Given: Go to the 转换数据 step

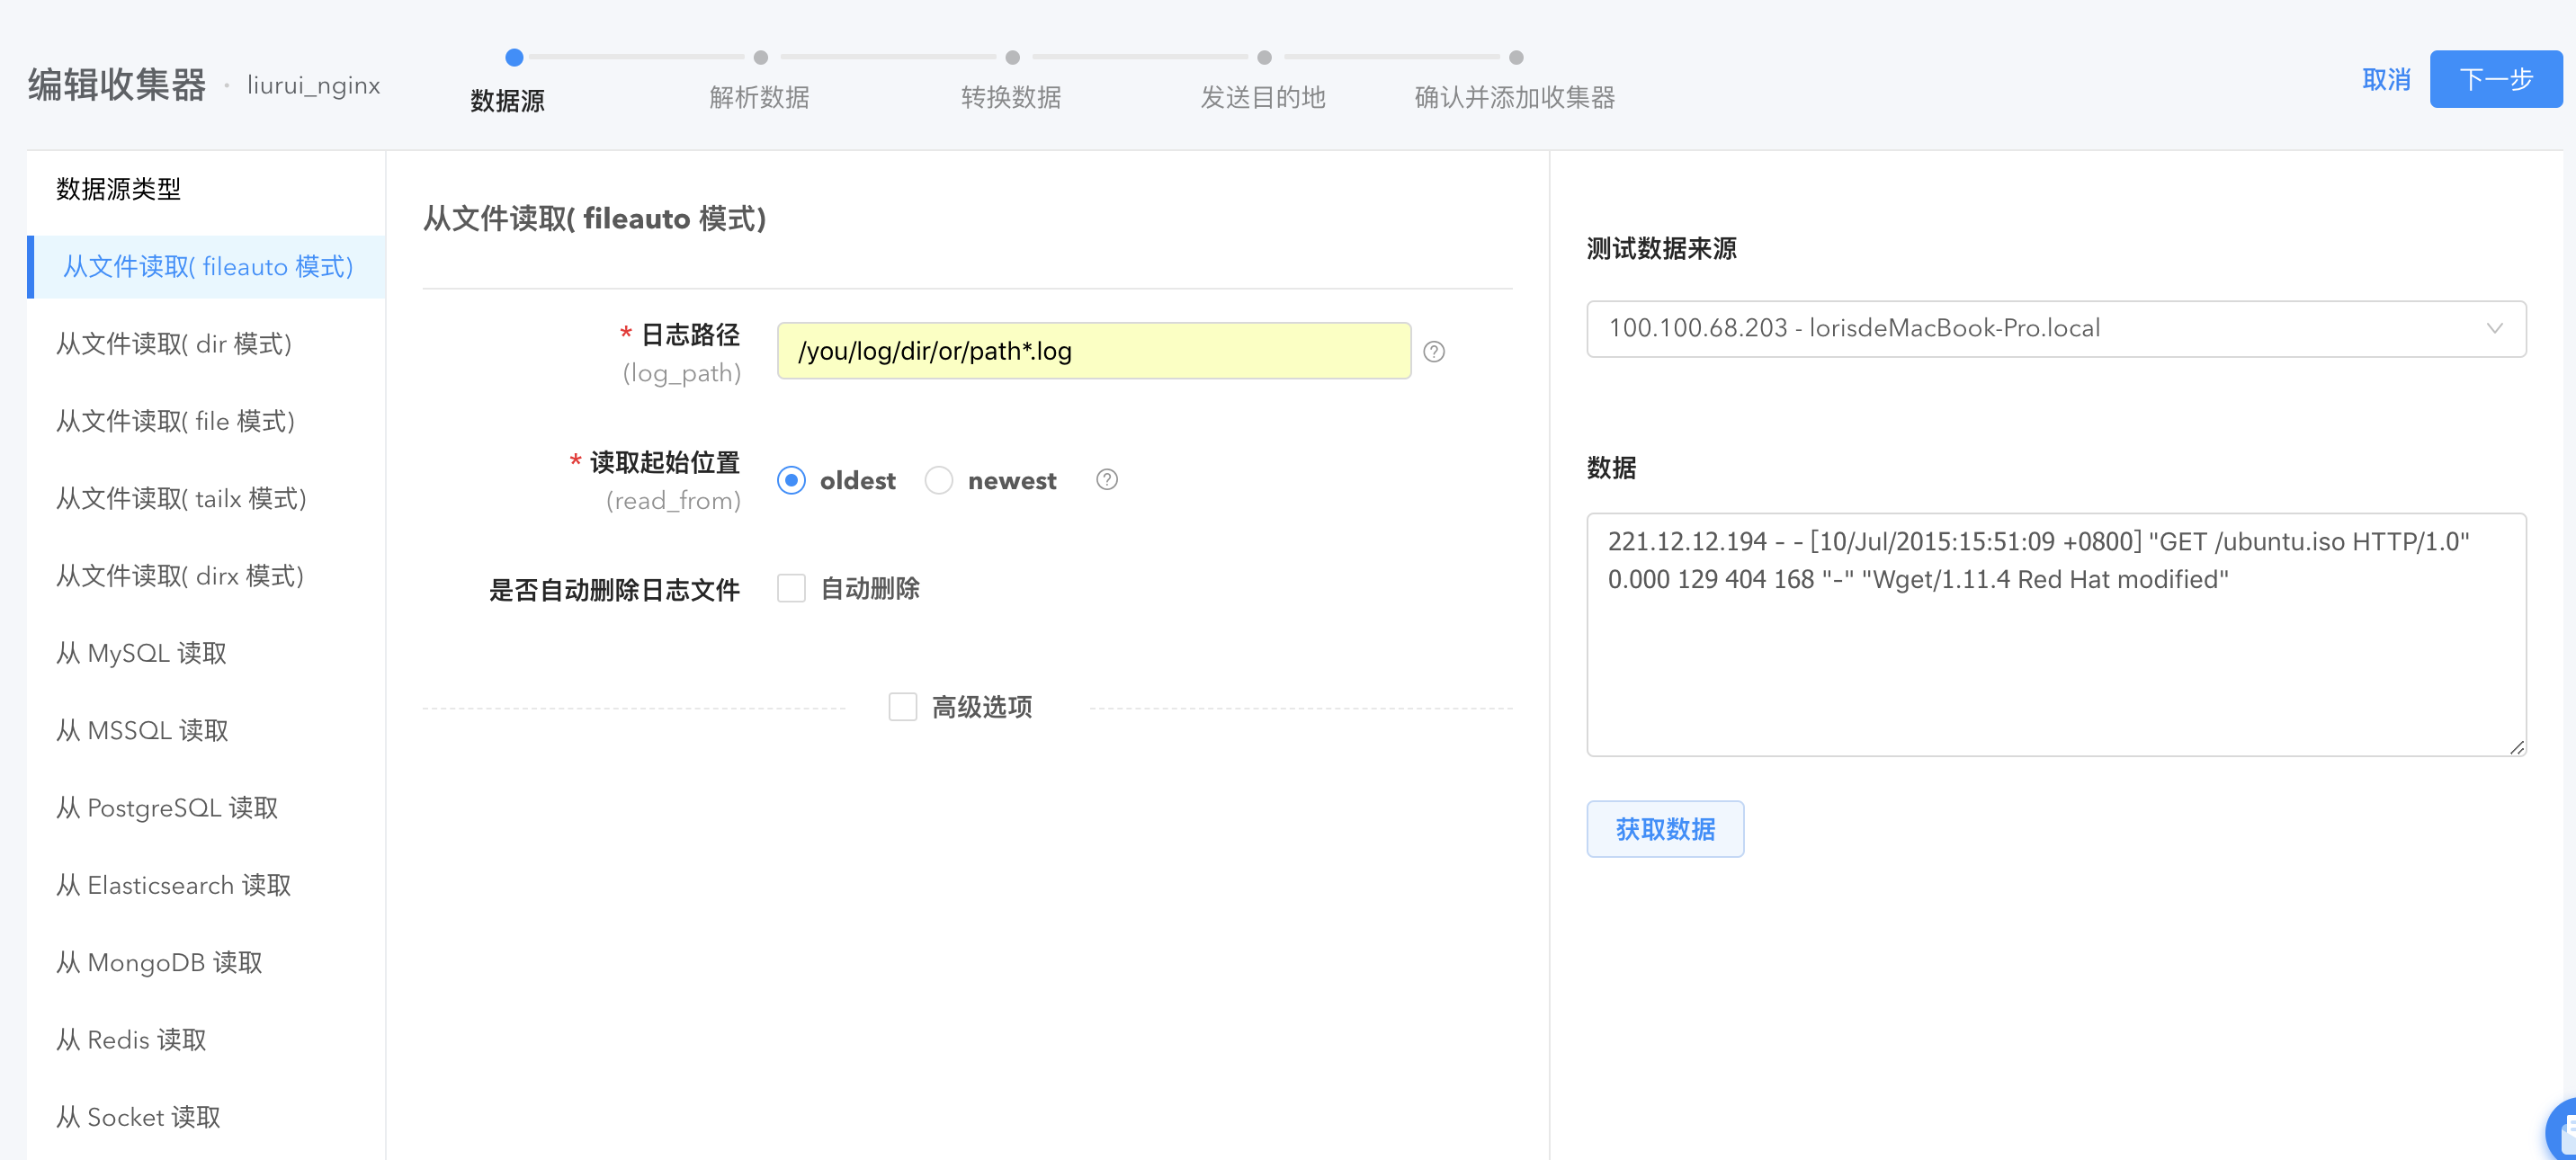Looking at the screenshot, I should pyautogui.click(x=1011, y=97).
